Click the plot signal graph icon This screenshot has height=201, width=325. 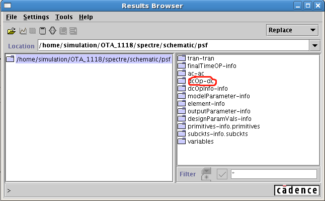[x=23, y=31]
